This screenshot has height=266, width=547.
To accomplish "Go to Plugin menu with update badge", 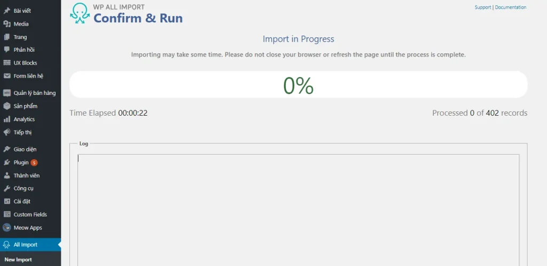I will tap(30, 163).
